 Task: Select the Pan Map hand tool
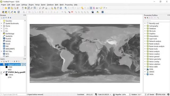pyautogui.click(x=23, y=8)
